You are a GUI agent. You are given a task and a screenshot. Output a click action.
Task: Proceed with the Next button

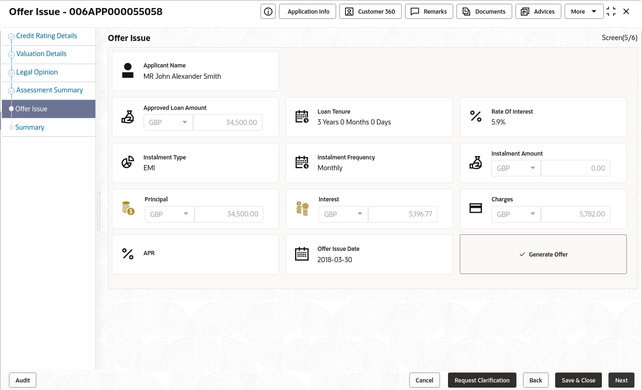coord(621,380)
